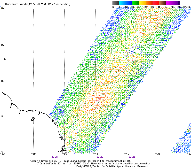Screen dimensions: 191x168
Task: Select the blue 10-15 knots legend swatch
Action: pyautogui.click(x=129, y=3)
